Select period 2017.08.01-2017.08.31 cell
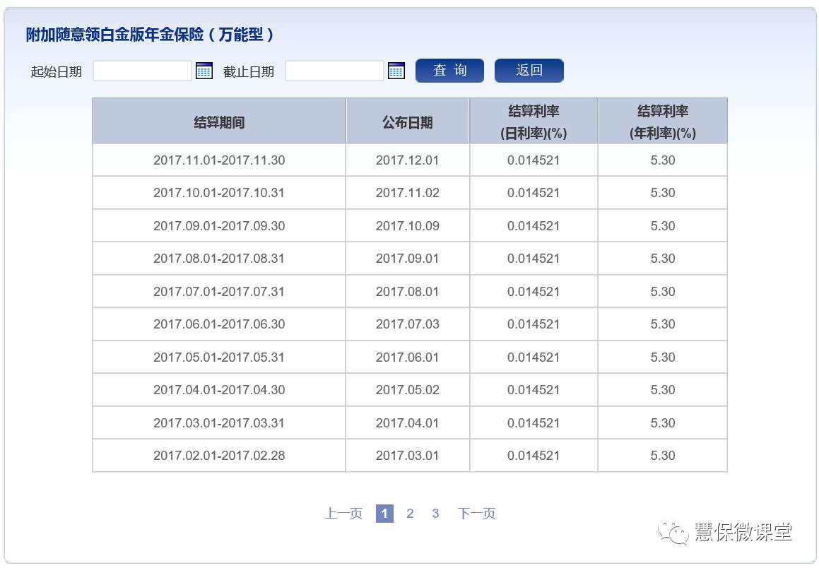 [x=219, y=259]
